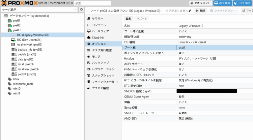Viewport: 253px width, 140px height.
Task: Select the ブート時に起動 row
Action: pos(187,31)
